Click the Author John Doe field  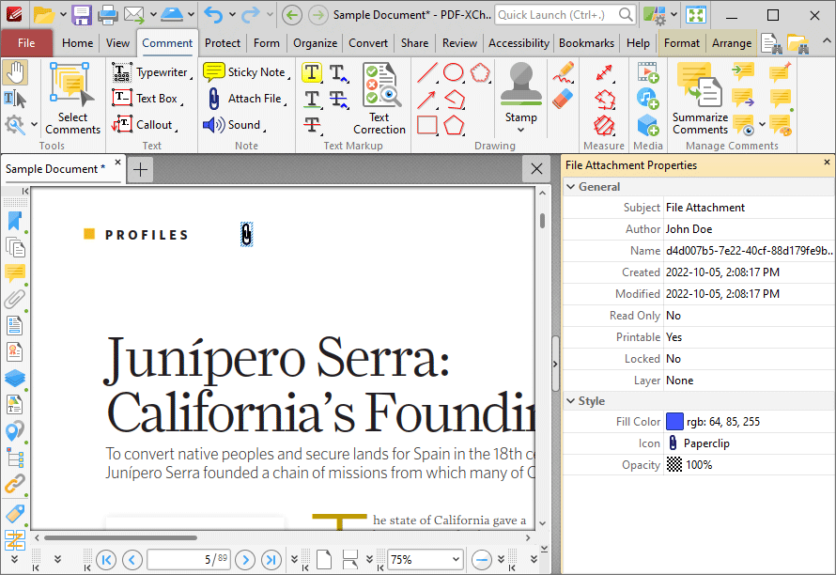750,229
